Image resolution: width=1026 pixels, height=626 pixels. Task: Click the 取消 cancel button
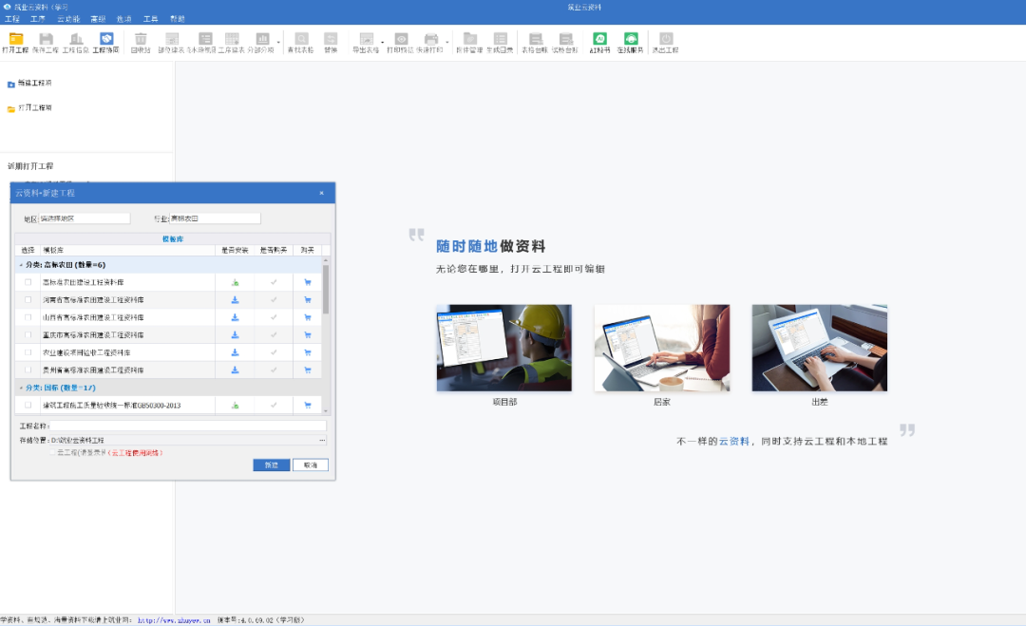coord(310,465)
